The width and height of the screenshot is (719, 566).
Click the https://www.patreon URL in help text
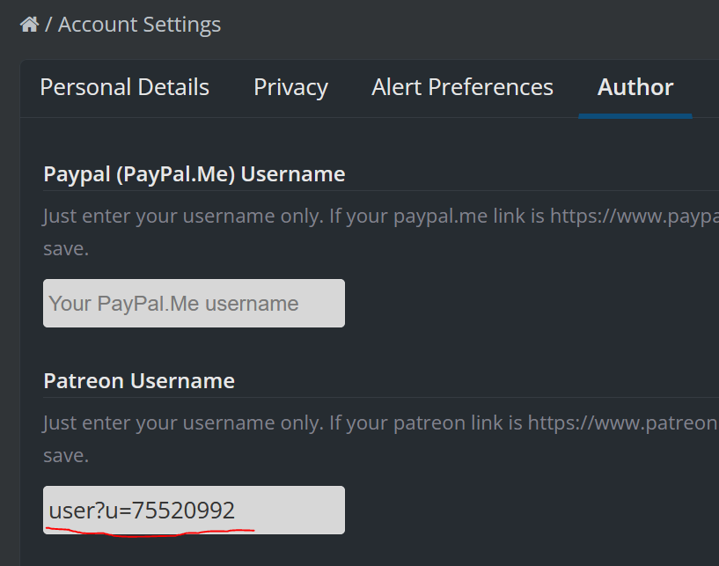coord(623,423)
